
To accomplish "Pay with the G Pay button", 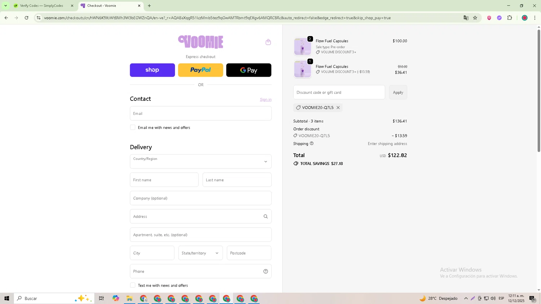I will [249, 70].
